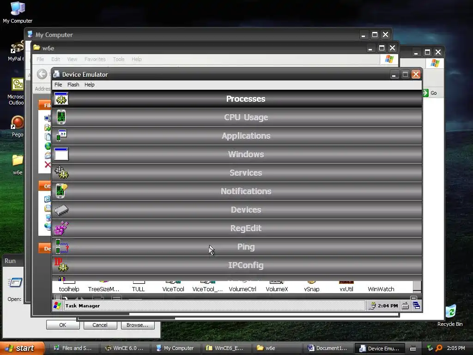Open Favorites menu in w6e window
473x355 pixels.
pos(95,59)
